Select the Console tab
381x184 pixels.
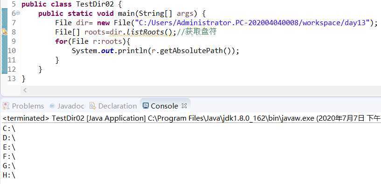click(x=165, y=106)
